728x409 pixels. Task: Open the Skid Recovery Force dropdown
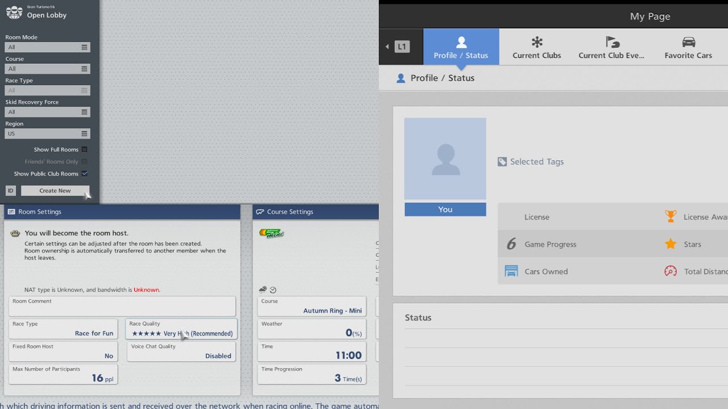[x=48, y=112]
